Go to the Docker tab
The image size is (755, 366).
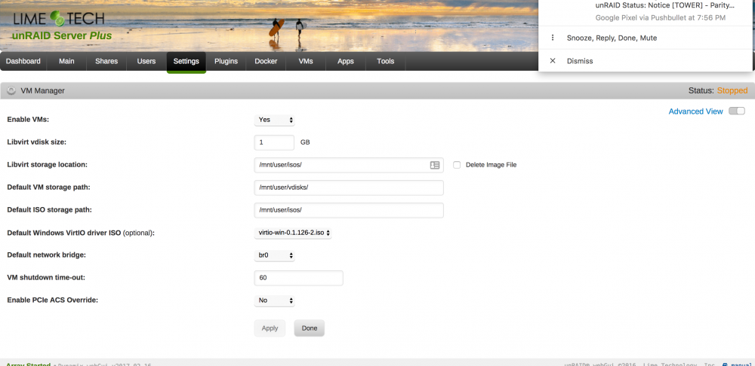point(266,62)
